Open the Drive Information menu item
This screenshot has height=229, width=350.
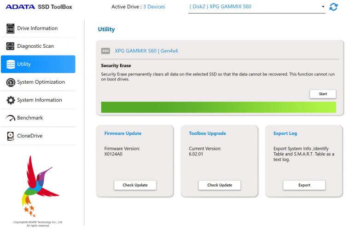[x=38, y=29]
